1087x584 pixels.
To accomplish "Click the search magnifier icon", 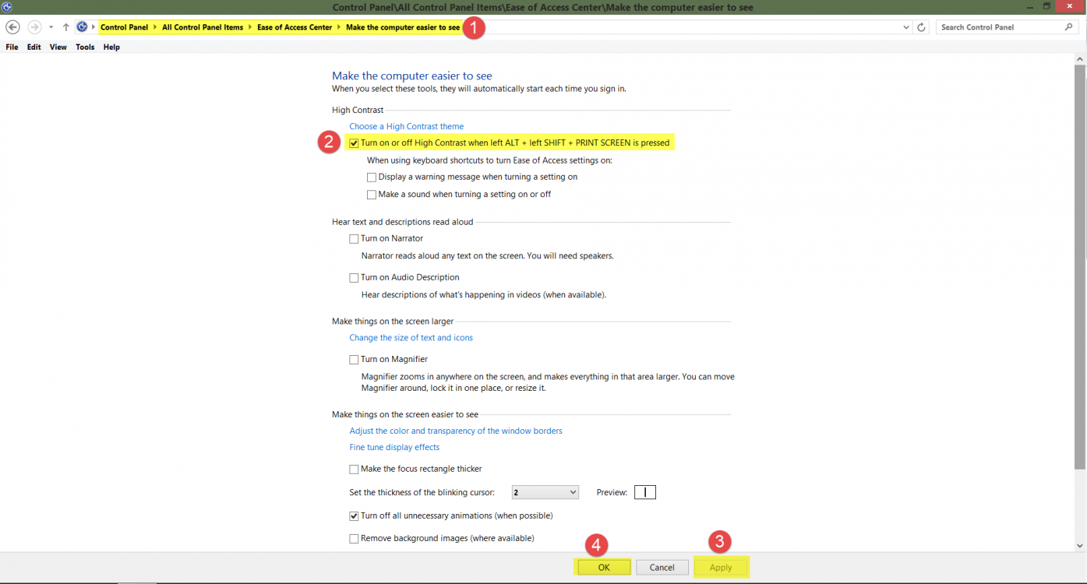I will click(x=1068, y=27).
